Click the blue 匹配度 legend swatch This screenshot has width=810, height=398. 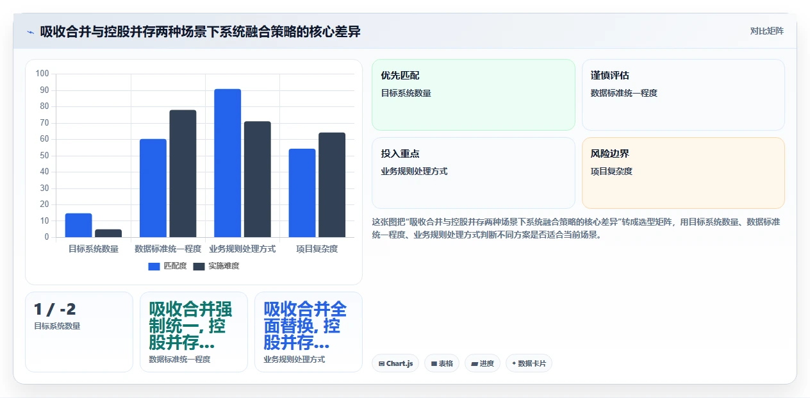(x=154, y=266)
